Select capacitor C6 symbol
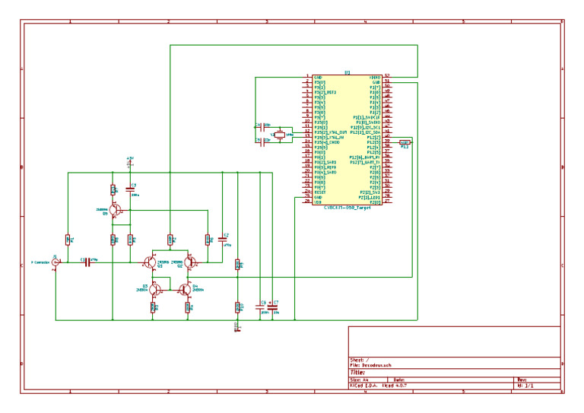This screenshot has height=413, width=584. pos(260,307)
